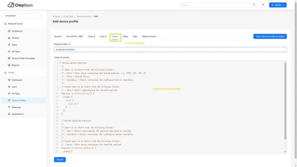
Task: Open help via question mark button
Action: pos(263,5)
